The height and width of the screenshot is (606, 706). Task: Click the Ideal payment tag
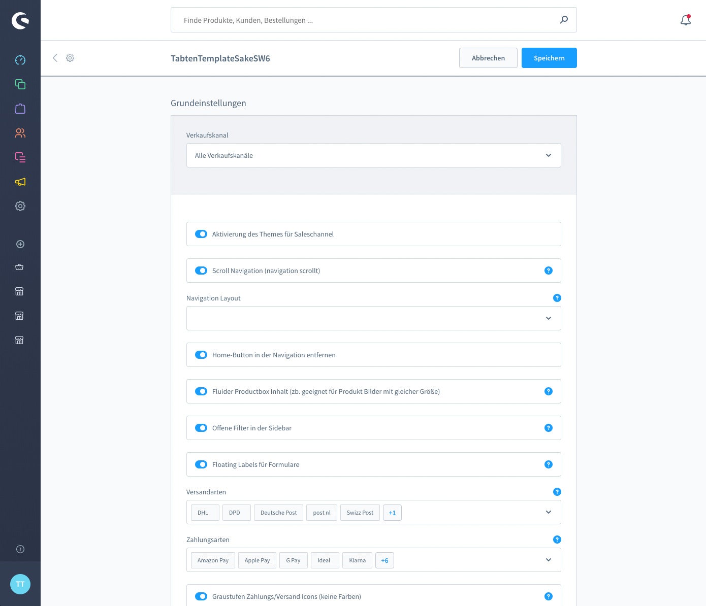pyautogui.click(x=325, y=560)
